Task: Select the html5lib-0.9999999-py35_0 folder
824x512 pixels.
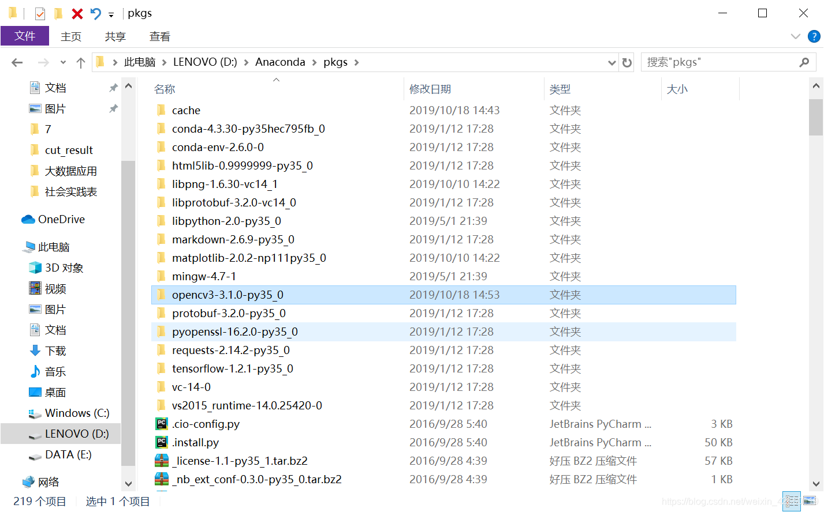Action: (443, 165)
